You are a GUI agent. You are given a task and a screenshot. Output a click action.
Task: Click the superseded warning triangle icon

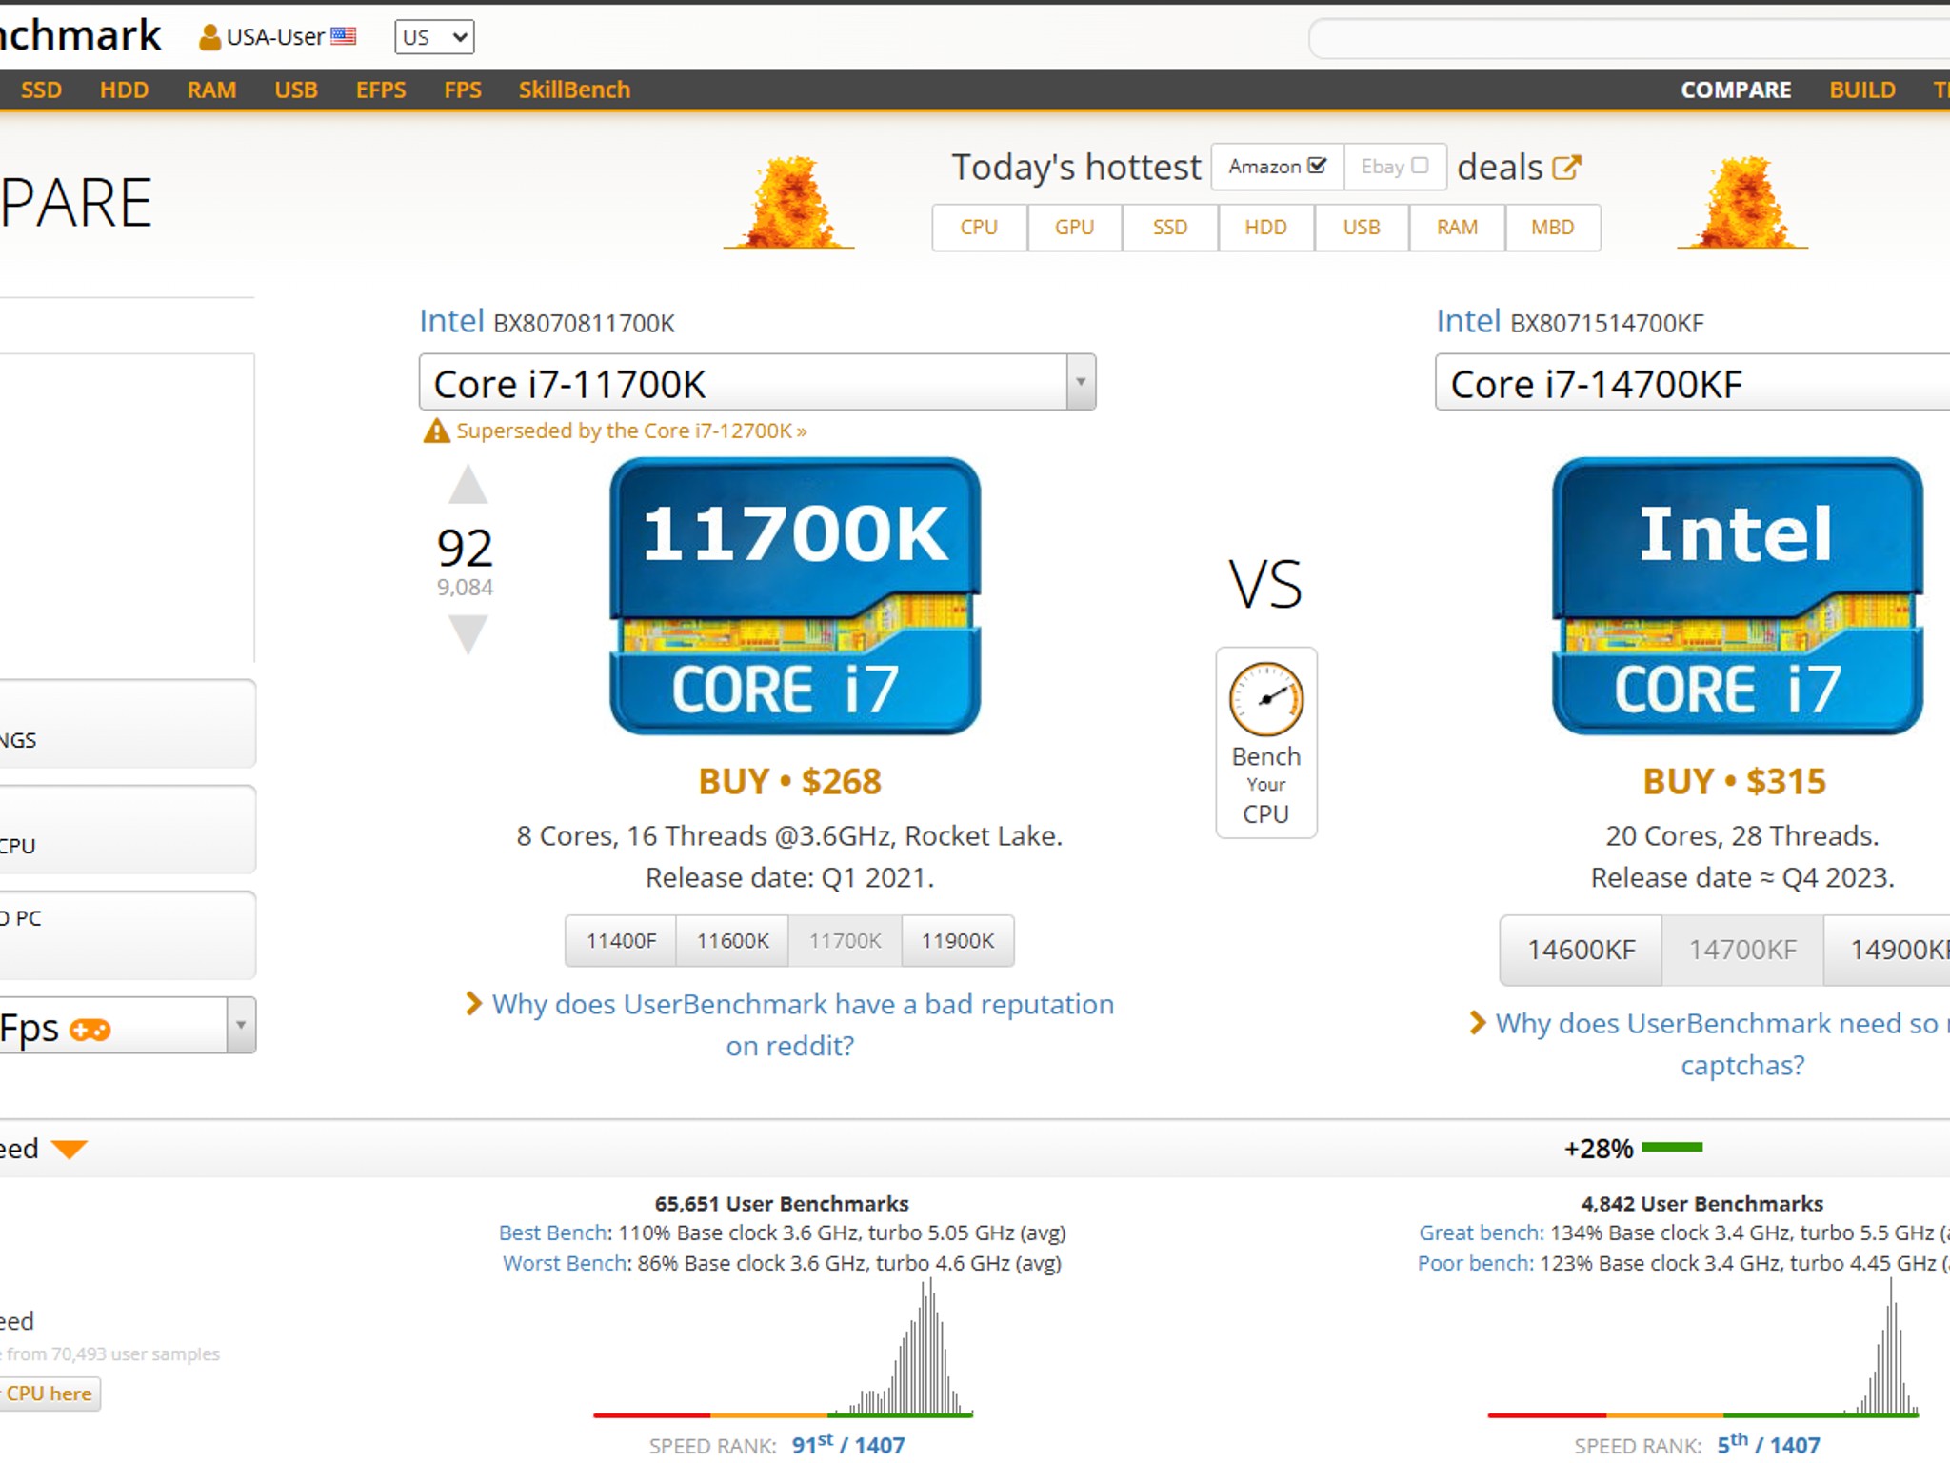pyautogui.click(x=436, y=431)
